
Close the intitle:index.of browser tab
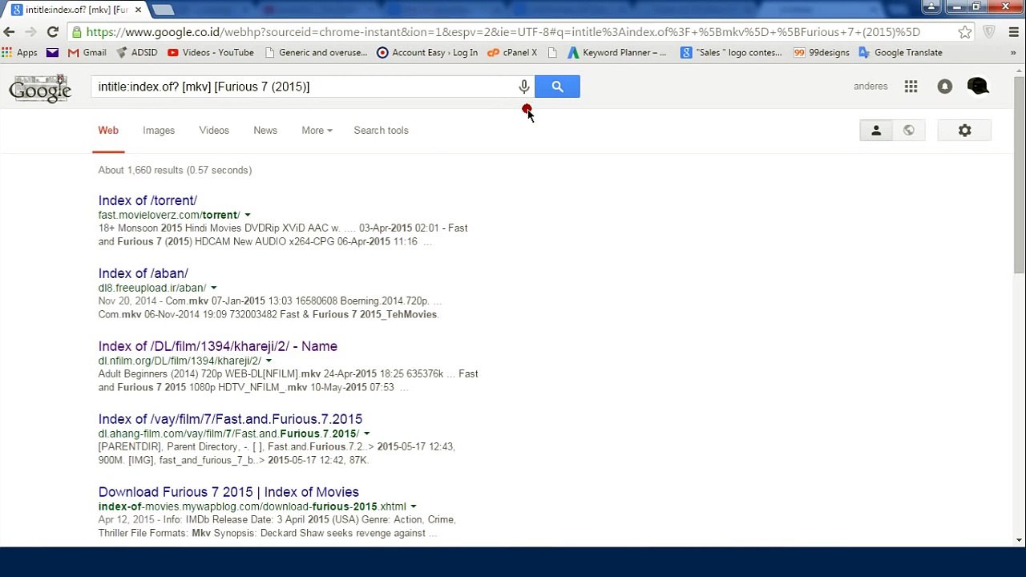tap(138, 10)
